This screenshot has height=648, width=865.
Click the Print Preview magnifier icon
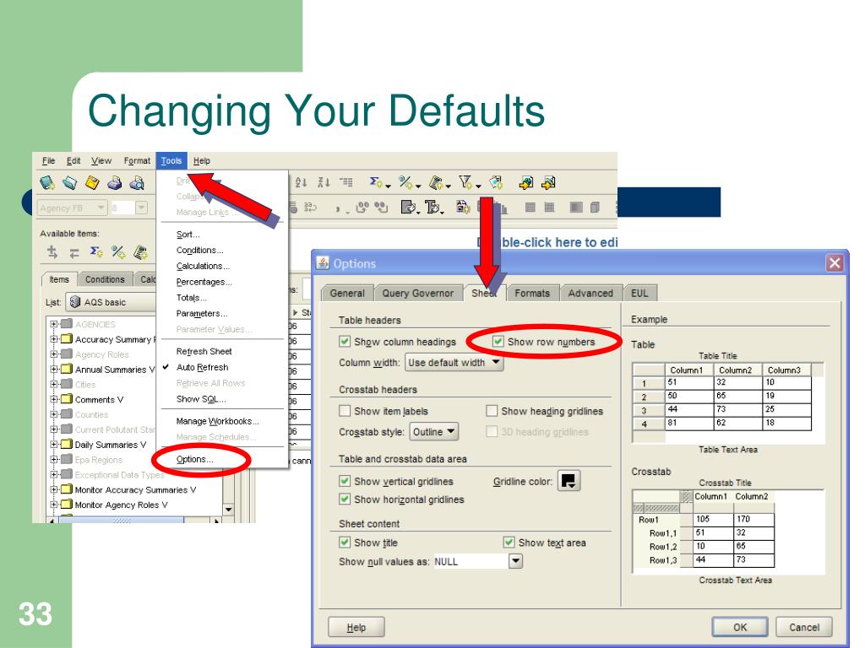click(137, 182)
